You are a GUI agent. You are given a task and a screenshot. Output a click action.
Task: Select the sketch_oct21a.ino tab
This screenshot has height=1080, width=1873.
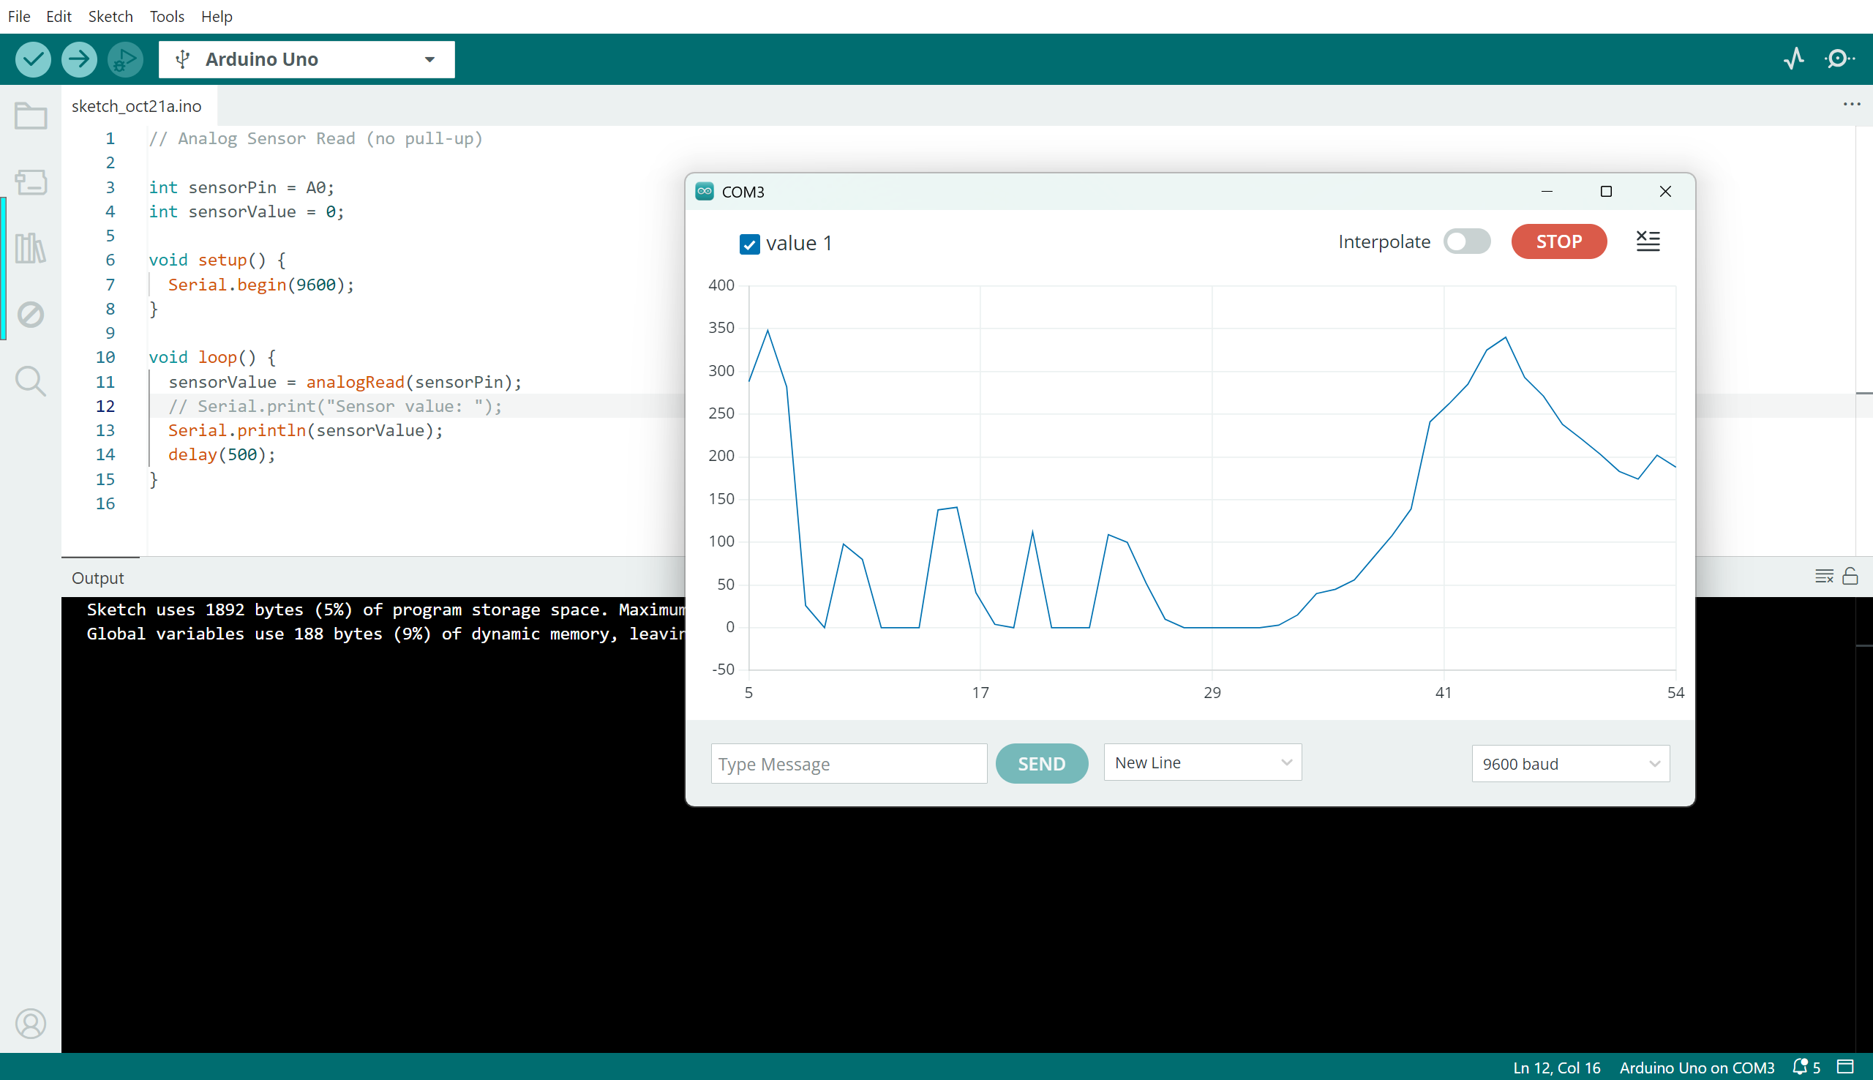(x=136, y=106)
